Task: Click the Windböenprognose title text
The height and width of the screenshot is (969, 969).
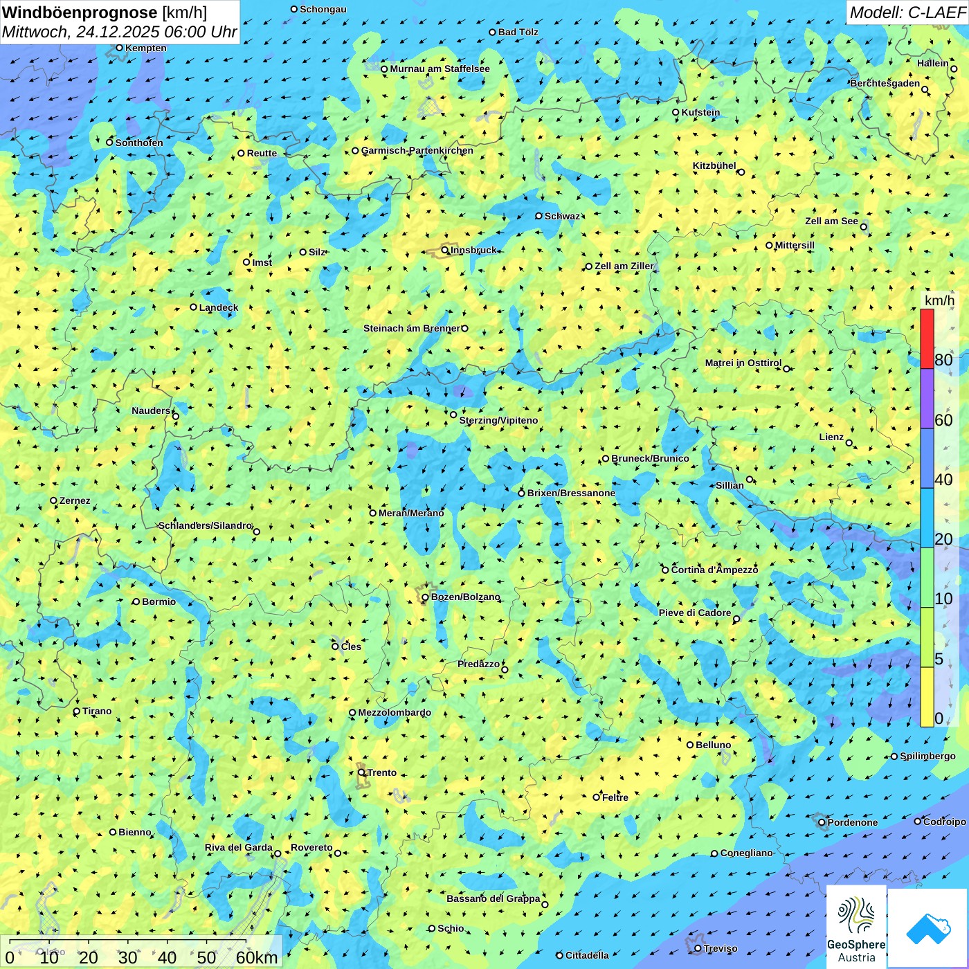Action: point(80,12)
